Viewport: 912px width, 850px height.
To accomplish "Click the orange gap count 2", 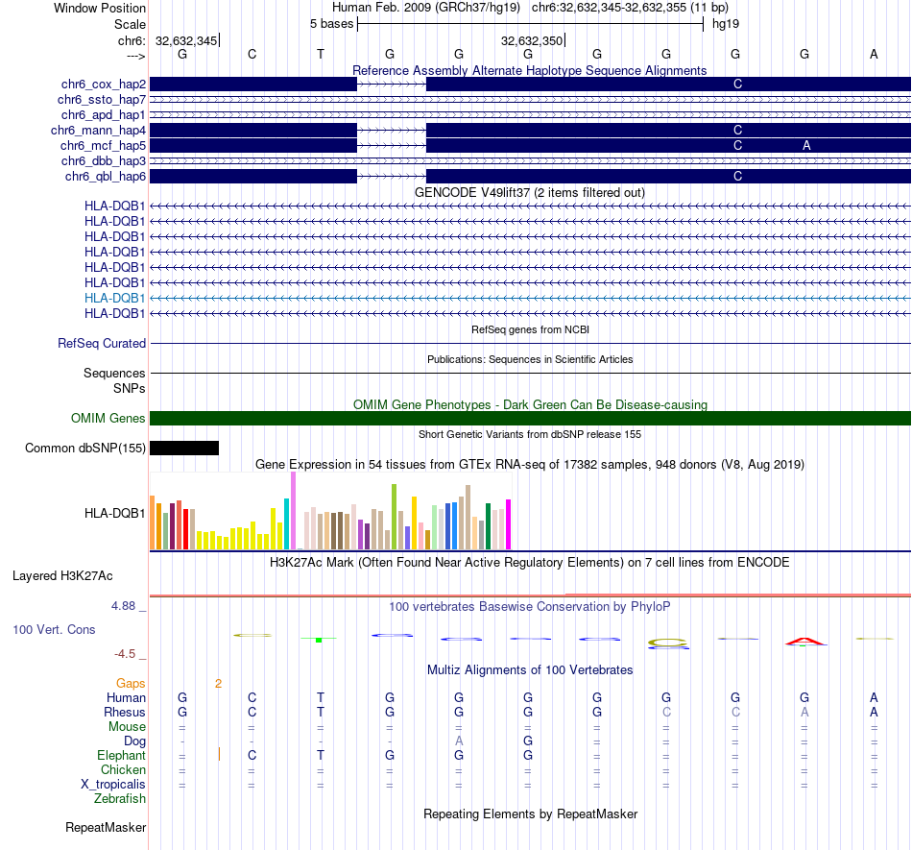I will tap(218, 684).
